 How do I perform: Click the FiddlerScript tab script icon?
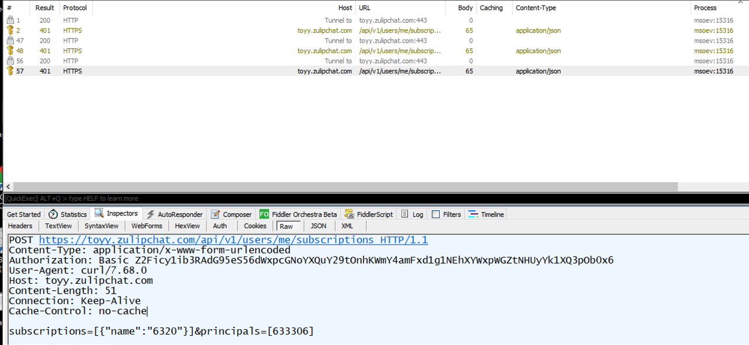tap(349, 214)
